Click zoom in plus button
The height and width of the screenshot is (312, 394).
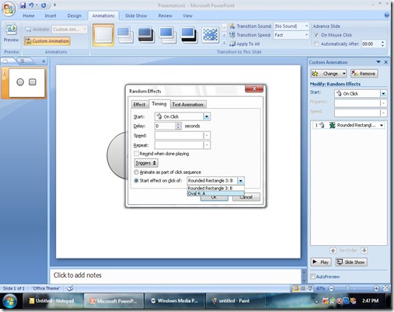tap(376, 288)
